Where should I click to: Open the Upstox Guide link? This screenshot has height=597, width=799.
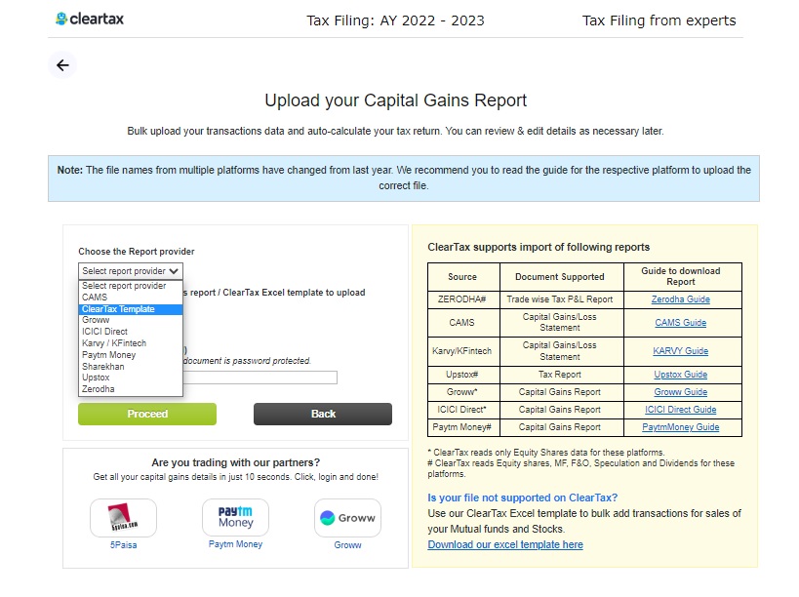coord(680,375)
